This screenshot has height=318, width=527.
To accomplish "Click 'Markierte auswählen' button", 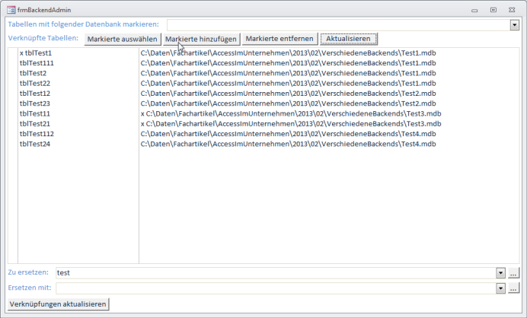I will pos(122,39).
